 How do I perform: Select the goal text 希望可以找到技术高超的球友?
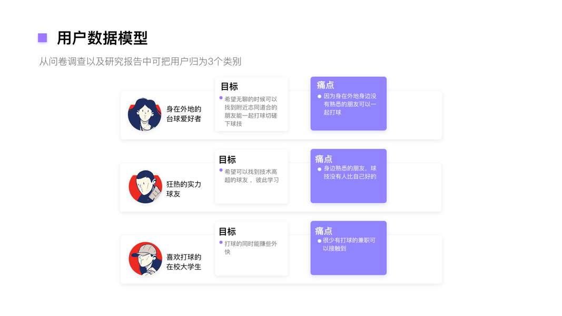[251, 176]
